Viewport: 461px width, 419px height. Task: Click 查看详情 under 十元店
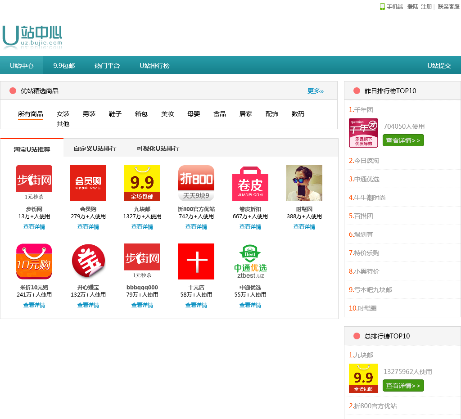(x=196, y=305)
